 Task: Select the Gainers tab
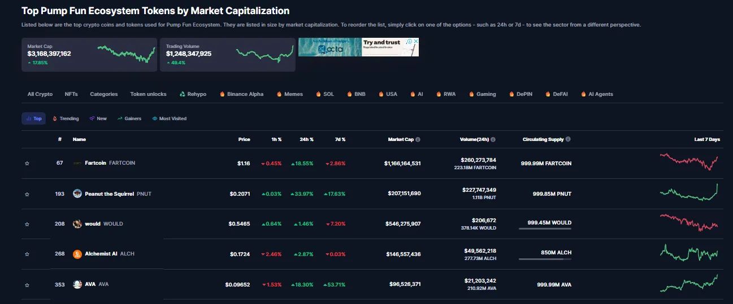[129, 118]
